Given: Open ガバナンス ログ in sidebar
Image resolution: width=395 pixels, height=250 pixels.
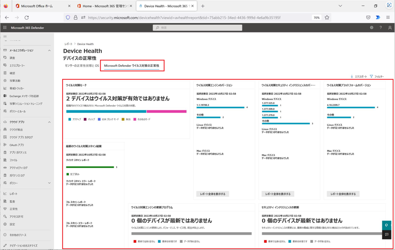Looking at the screenshot, I should (17, 176).
